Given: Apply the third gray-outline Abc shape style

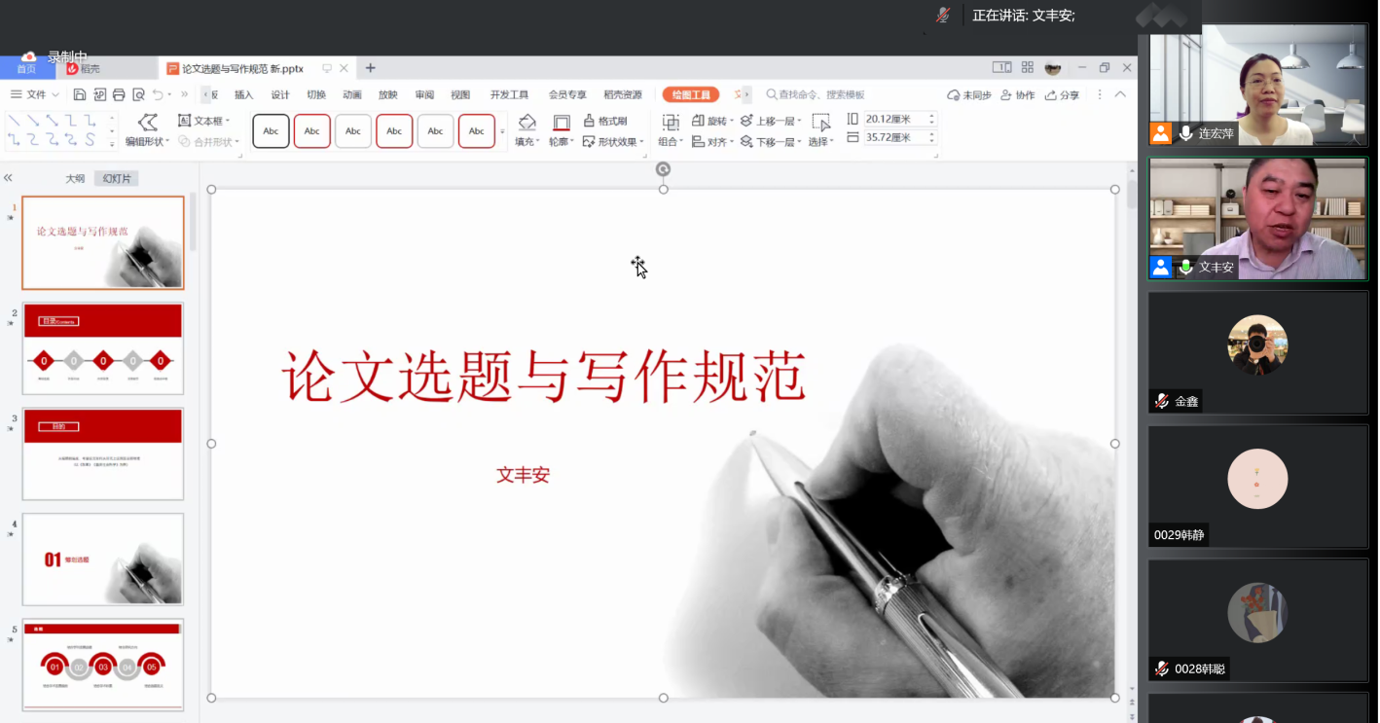Looking at the screenshot, I should [353, 131].
